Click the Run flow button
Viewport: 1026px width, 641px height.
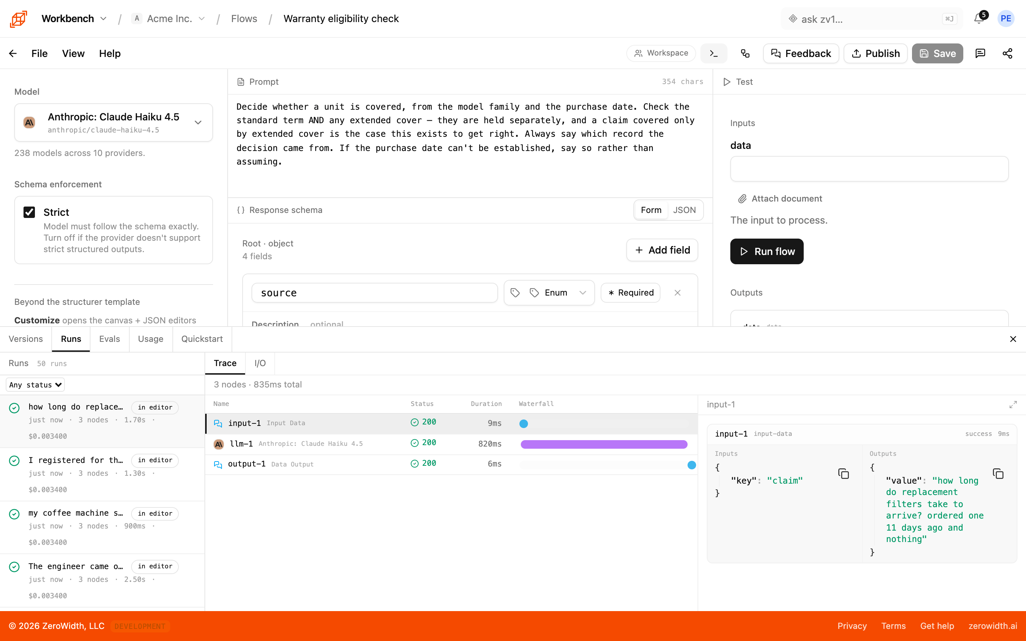[767, 251]
